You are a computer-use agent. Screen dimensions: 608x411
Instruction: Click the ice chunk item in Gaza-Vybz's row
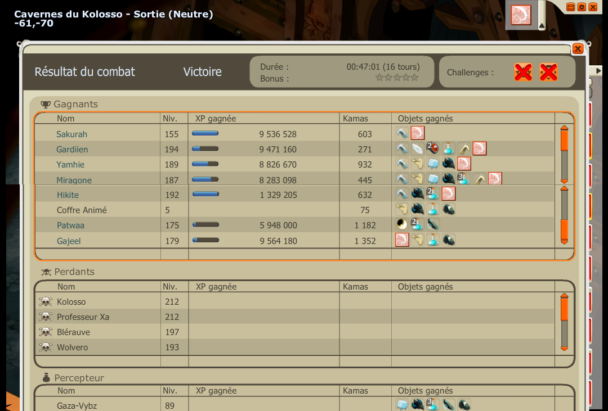point(402,405)
